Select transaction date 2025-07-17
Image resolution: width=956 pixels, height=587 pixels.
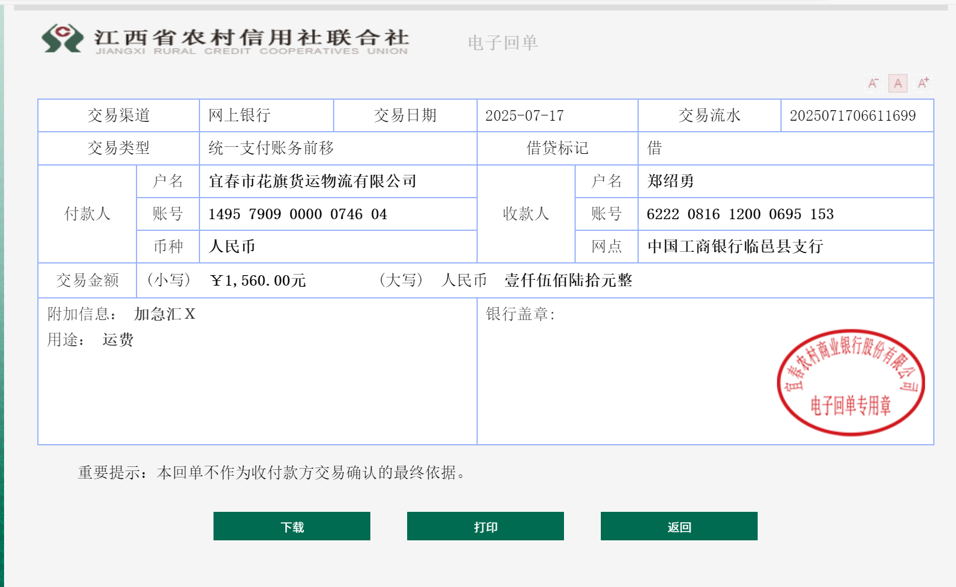point(525,115)
